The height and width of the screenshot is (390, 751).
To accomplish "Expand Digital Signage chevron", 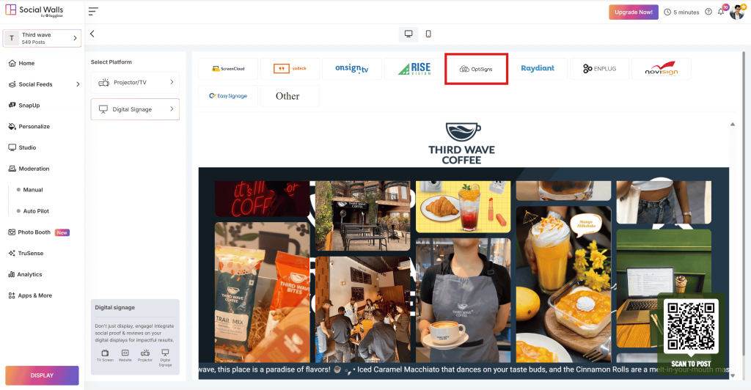I will click(x=172, y=109).
